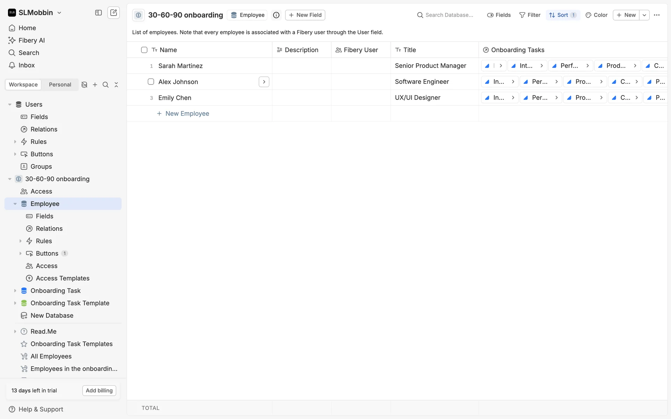Open the Color settings for the view
Viewport: 671px width, 419px height.
(597, 15)
